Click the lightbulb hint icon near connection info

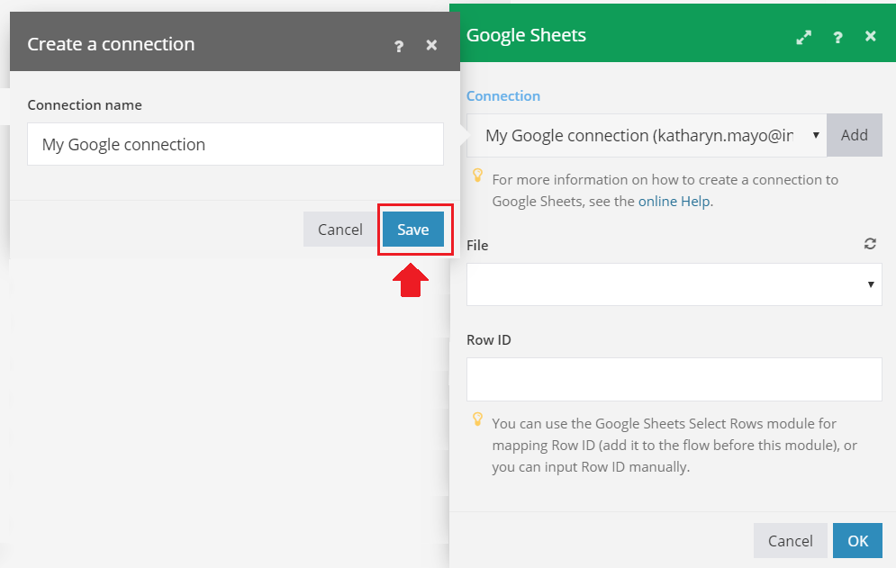(477, 176)
